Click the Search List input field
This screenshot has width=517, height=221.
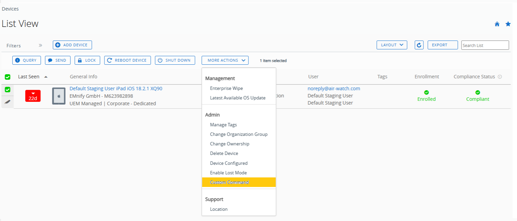485,45
